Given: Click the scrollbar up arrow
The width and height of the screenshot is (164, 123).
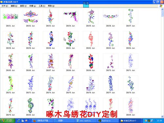Looking at the screenshot, I should pos(162,10).
